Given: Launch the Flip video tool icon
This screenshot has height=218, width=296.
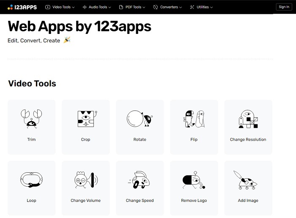Looking at the screenshot, I should (x=194, y=119).
